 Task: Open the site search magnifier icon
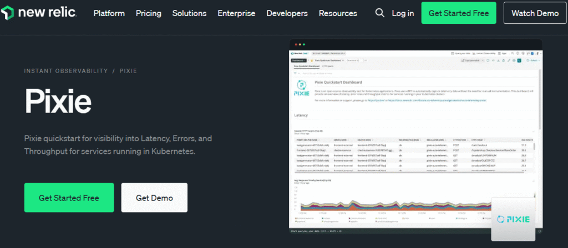point(379,13)
